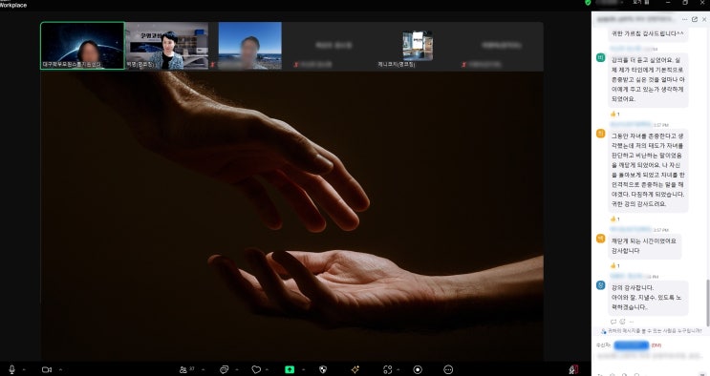The width and height of the screenshot is (710, 376).
Task: Open the participants panel icon
Action: pos(183,369)
